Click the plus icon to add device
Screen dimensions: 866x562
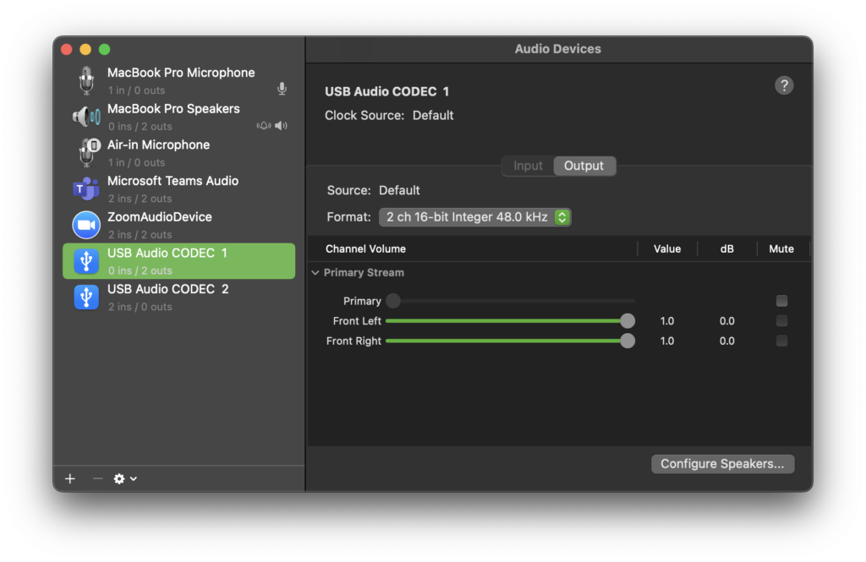pos(70,479)
